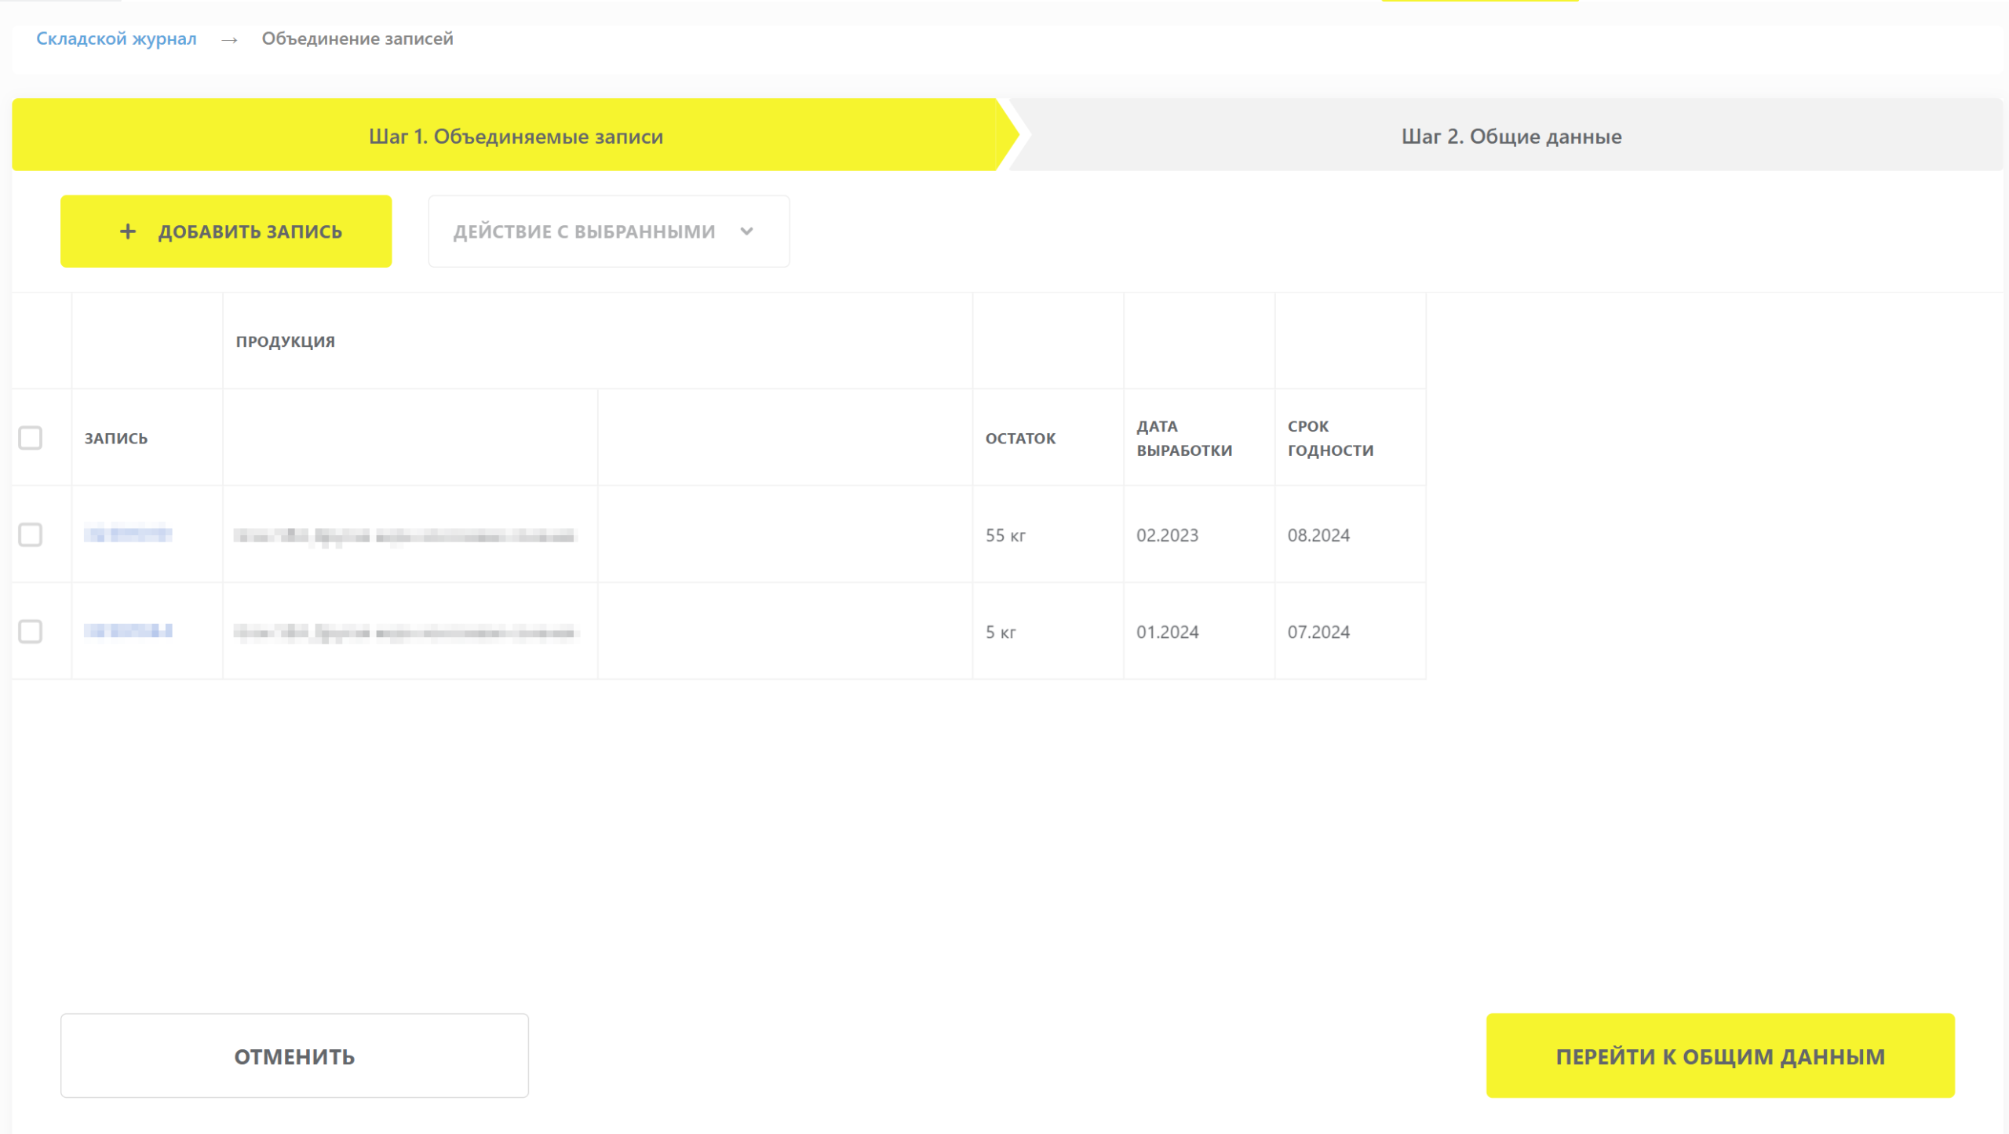
Task: Click the breadcrumb arrow after Складской журнал
Action: [x=229, y=39]
